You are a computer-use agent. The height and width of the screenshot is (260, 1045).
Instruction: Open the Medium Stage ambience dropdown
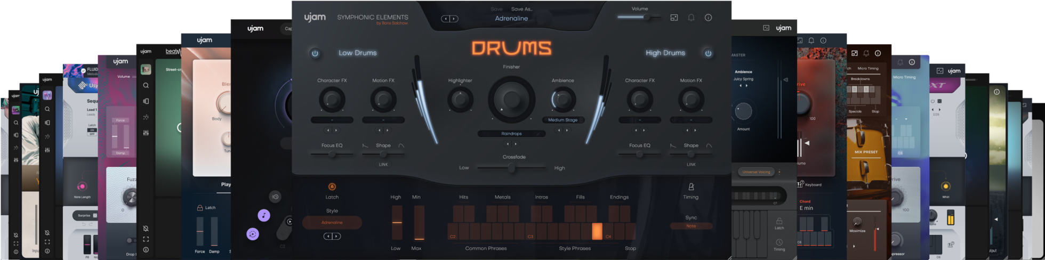(x=562, y=120)
